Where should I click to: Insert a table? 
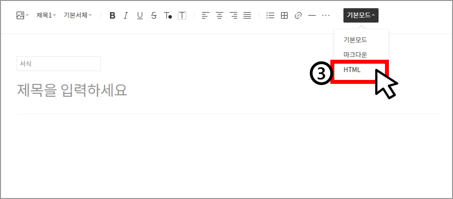click(284, 15)
